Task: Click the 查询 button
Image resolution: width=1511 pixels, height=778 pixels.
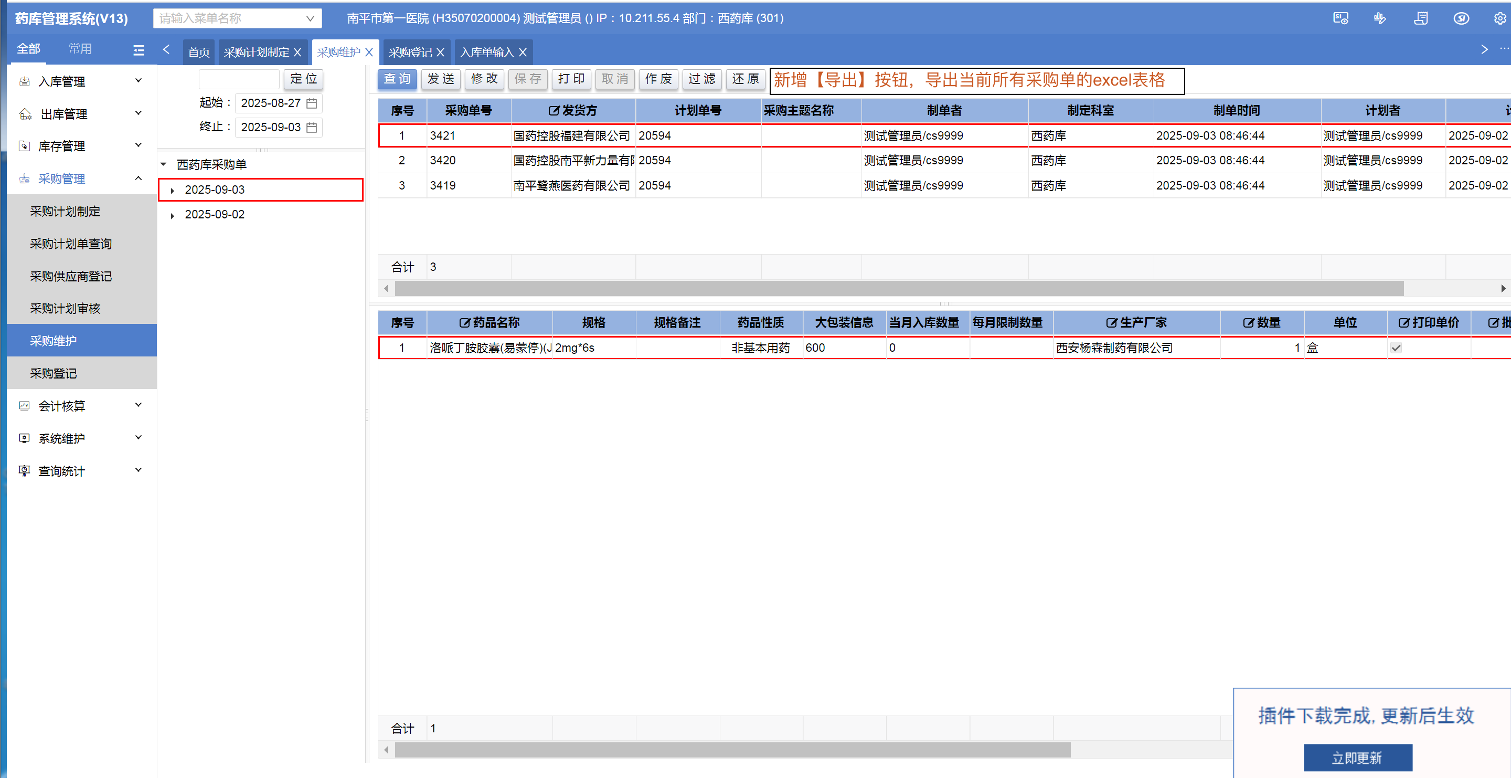Action: tap(397, 79)
